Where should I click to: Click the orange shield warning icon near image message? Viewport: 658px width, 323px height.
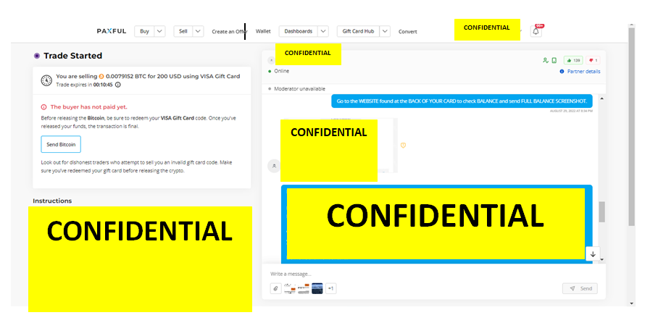(403, 146)
